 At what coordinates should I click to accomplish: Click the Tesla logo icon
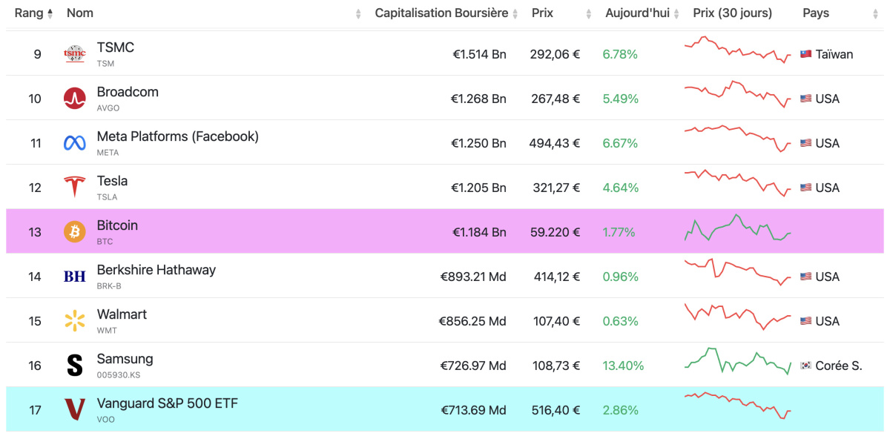75,187
